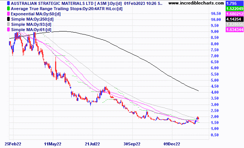Click the grey Simple MA 93 legend marker
244x148 pixels.
tap(8, 24)
